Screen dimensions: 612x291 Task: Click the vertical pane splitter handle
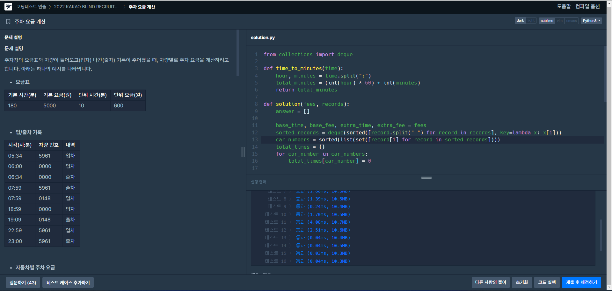click(243, 152)
